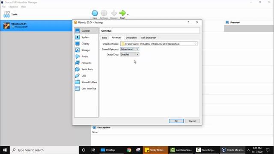Screen dimensions: 274x154
Task: Switch to Basic tab
Action: (x=104, y=38)
